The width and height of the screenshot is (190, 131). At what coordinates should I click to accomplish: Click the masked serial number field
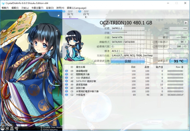point(128,33)
